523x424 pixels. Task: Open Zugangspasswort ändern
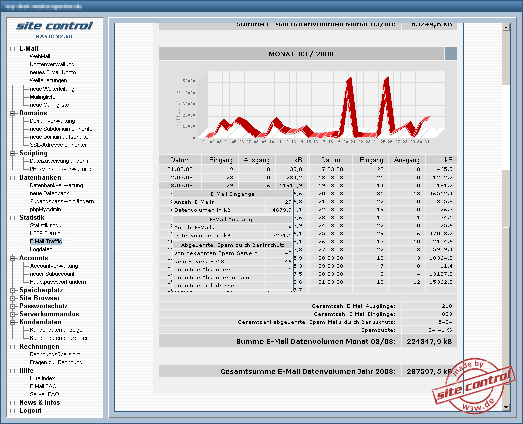click(62, 201)
